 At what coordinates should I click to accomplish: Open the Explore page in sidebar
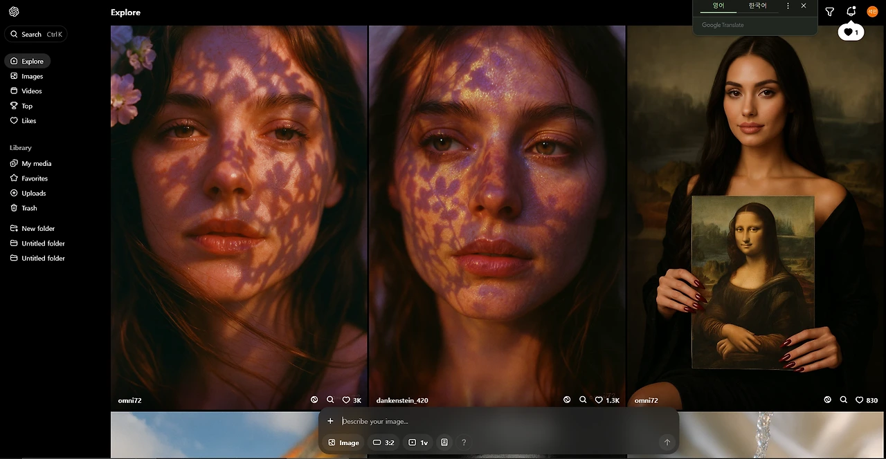point(27,61)
